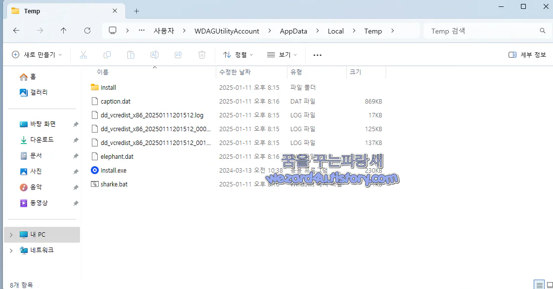
Task: Click Temp in the breadcrumb path
Action: tap(373, 31)
